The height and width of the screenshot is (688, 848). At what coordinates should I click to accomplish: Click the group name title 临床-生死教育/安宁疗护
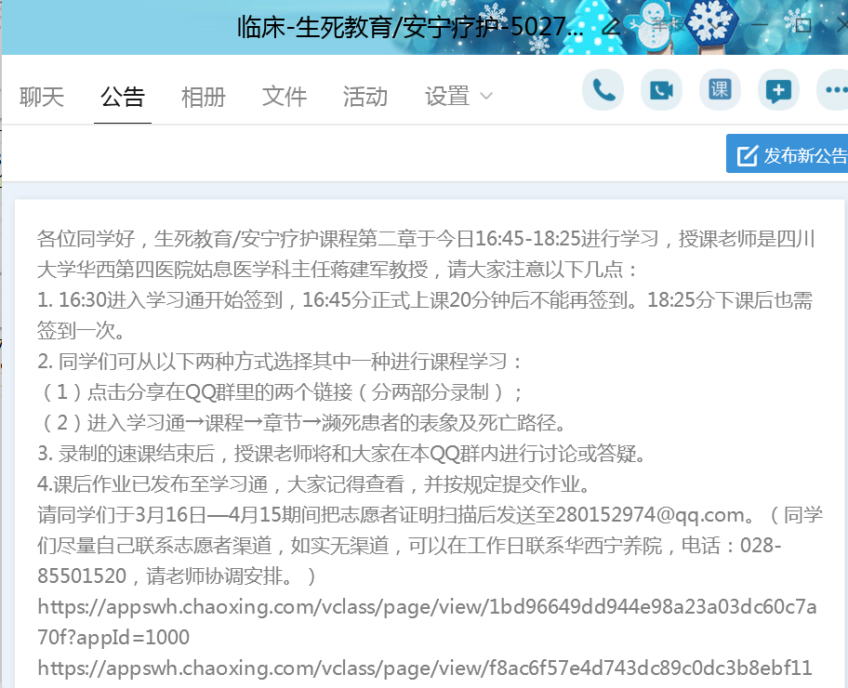point(410,27)
